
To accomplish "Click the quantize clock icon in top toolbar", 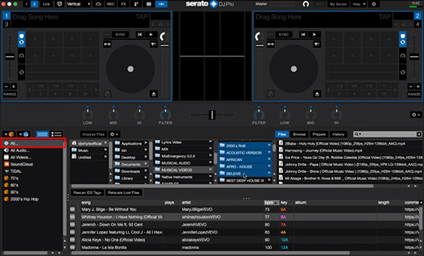I will click(60, 4).
